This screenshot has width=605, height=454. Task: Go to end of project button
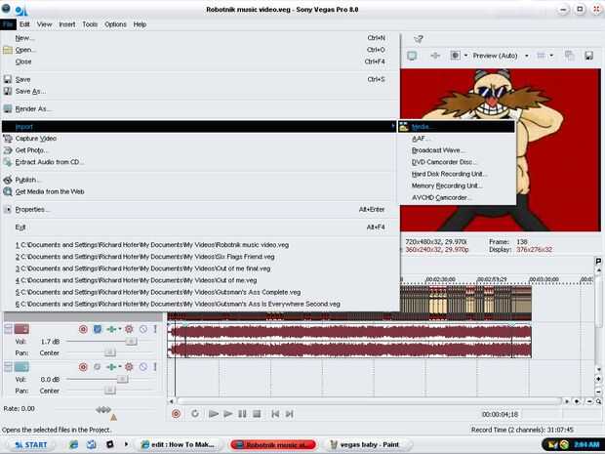coord(290,414)
